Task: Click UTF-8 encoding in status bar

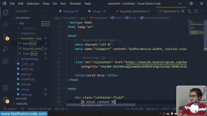Action: (165, 109)
